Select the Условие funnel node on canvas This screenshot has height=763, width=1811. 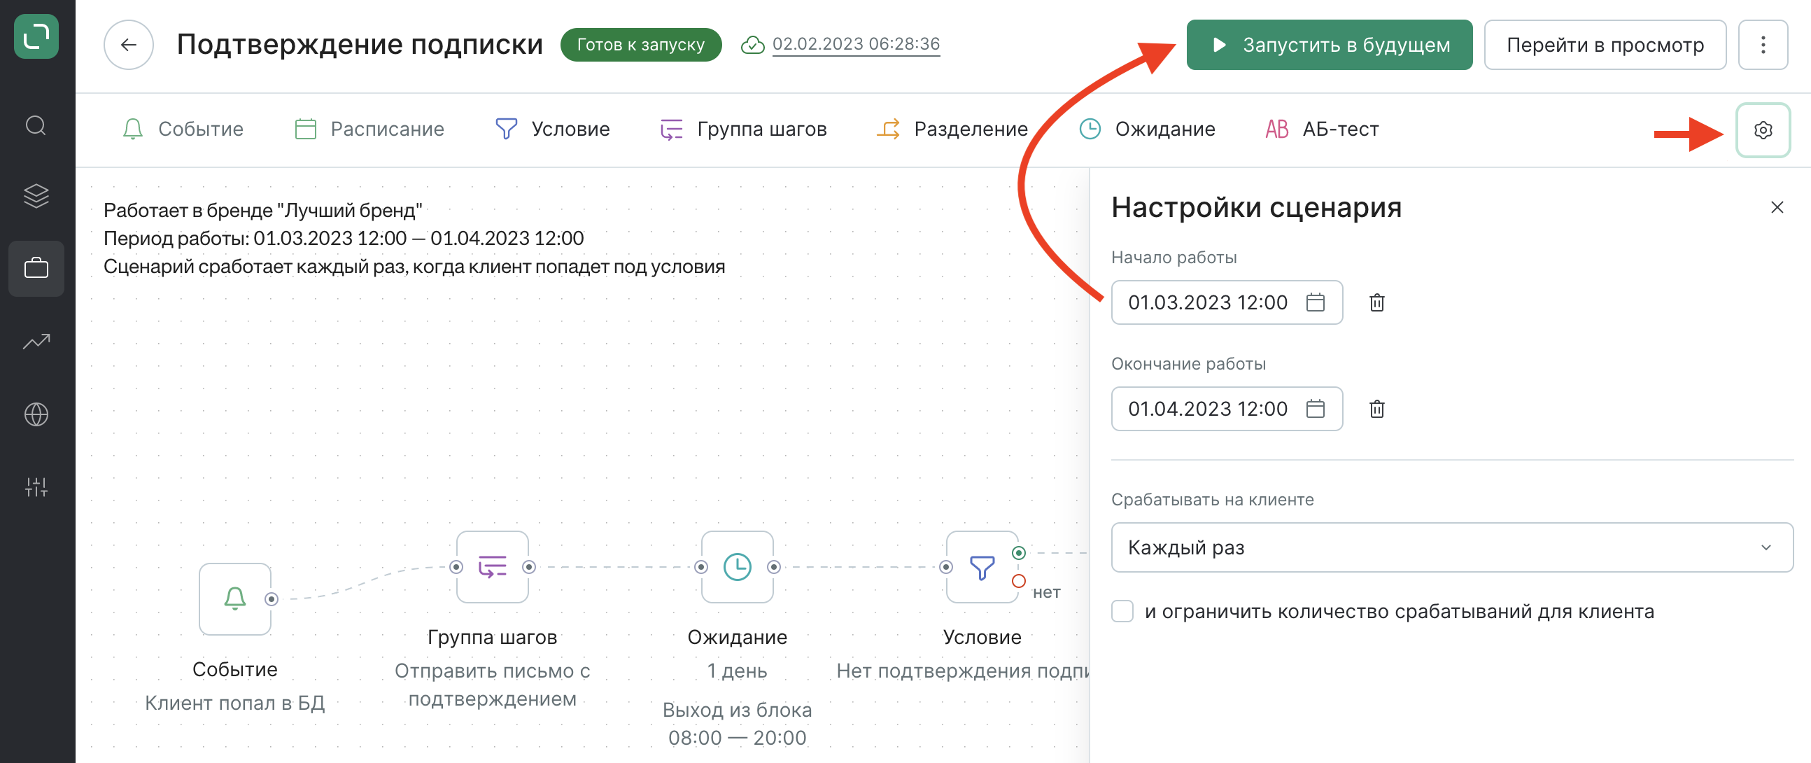[982, 567]
